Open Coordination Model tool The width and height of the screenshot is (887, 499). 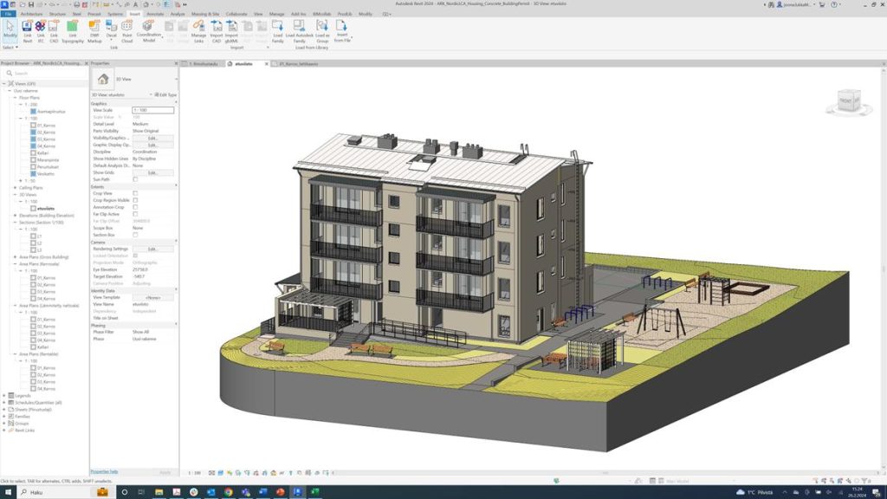tap(149, 31)
